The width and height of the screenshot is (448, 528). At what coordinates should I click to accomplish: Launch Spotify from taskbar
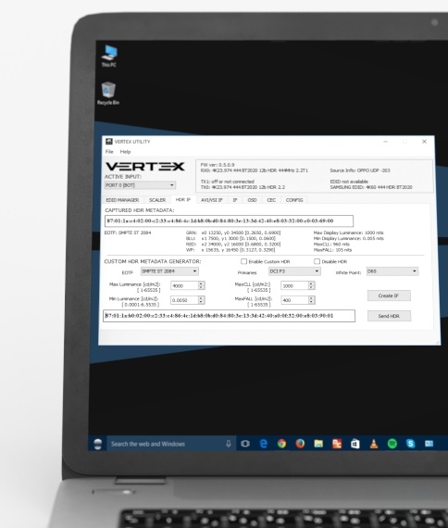392,444
